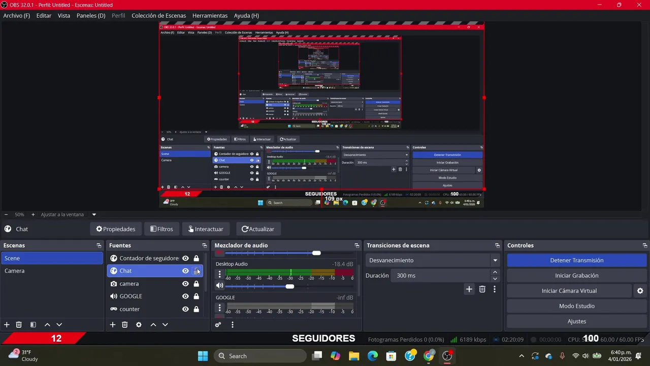This screenshot has width=650, height=366.
Task: Select the Camera scene
Action: [x=51, y=271]
